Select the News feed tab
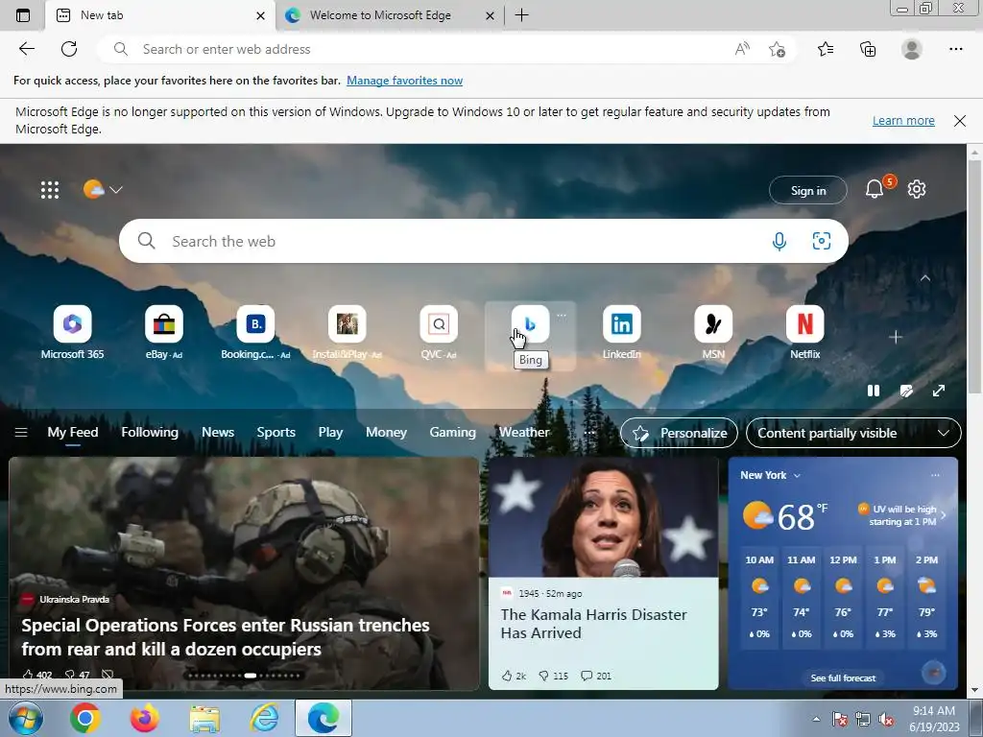 (x=218, y=433)
